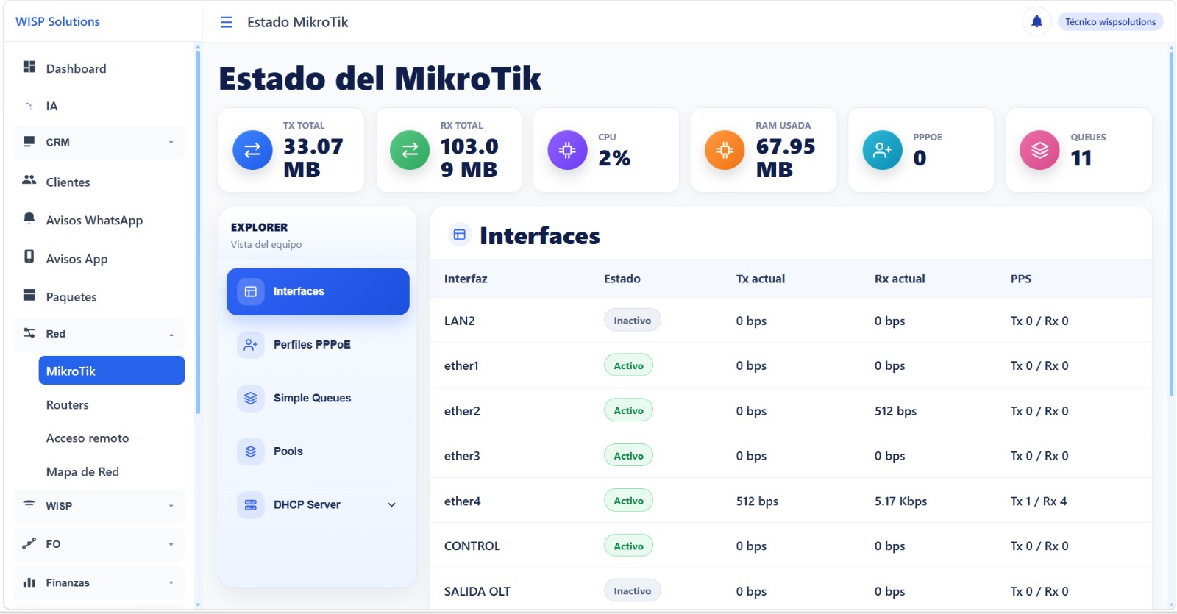The height and width of the screenshot is (614, 1177).
Task: Open the WISP sidebar dropdown
Action: [x=99, y=505]
